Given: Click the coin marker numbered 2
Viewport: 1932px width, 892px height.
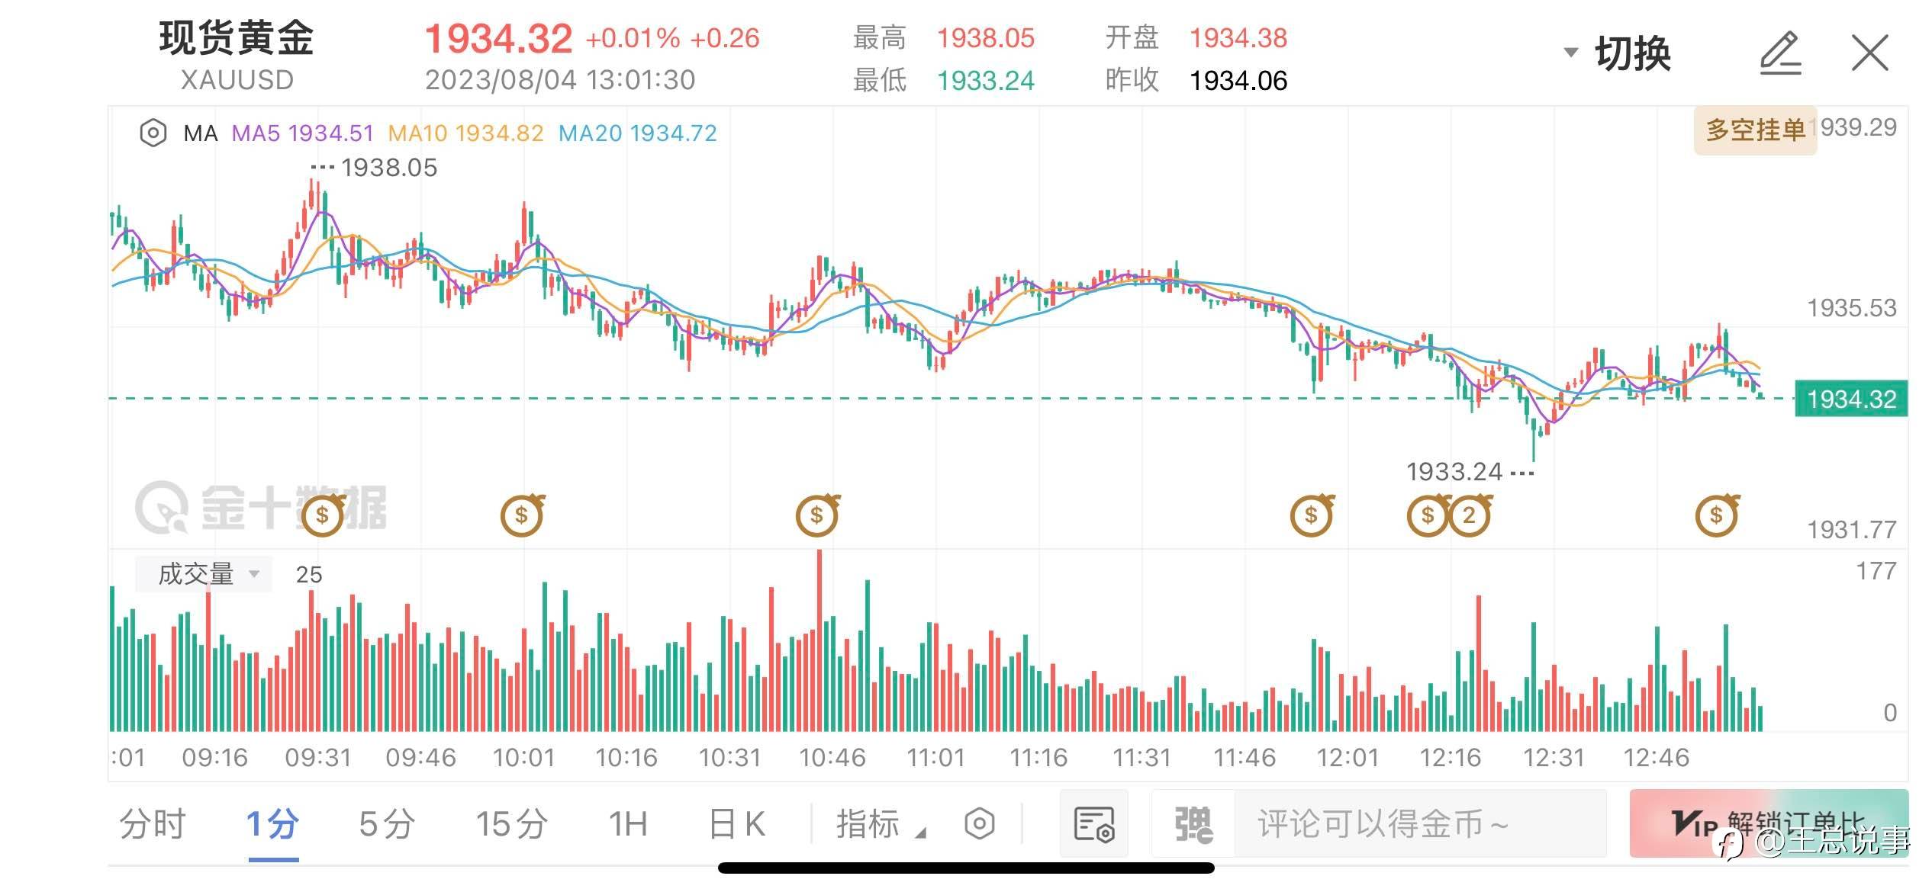Looking at the screenshot, I should tap(1469, 515).
